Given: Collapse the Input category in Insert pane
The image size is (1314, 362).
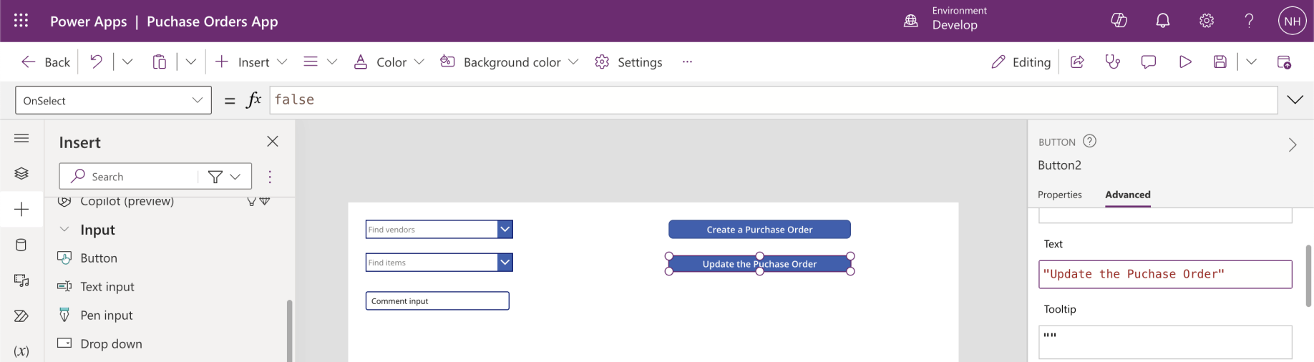Looking at the screenshot, I should (x=64, y=230).
